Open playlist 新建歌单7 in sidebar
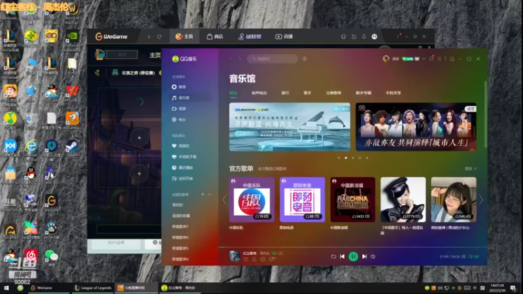 pos(180,227)
